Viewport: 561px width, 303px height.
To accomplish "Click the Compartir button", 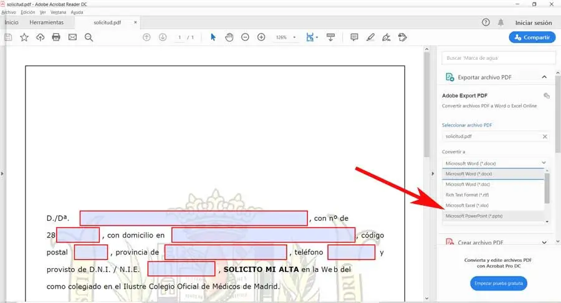I will pos(532,37).
